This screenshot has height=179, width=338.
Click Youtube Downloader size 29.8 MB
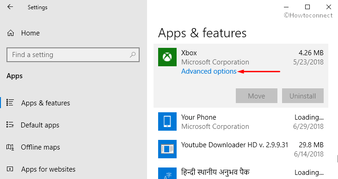tap(311, 145)
